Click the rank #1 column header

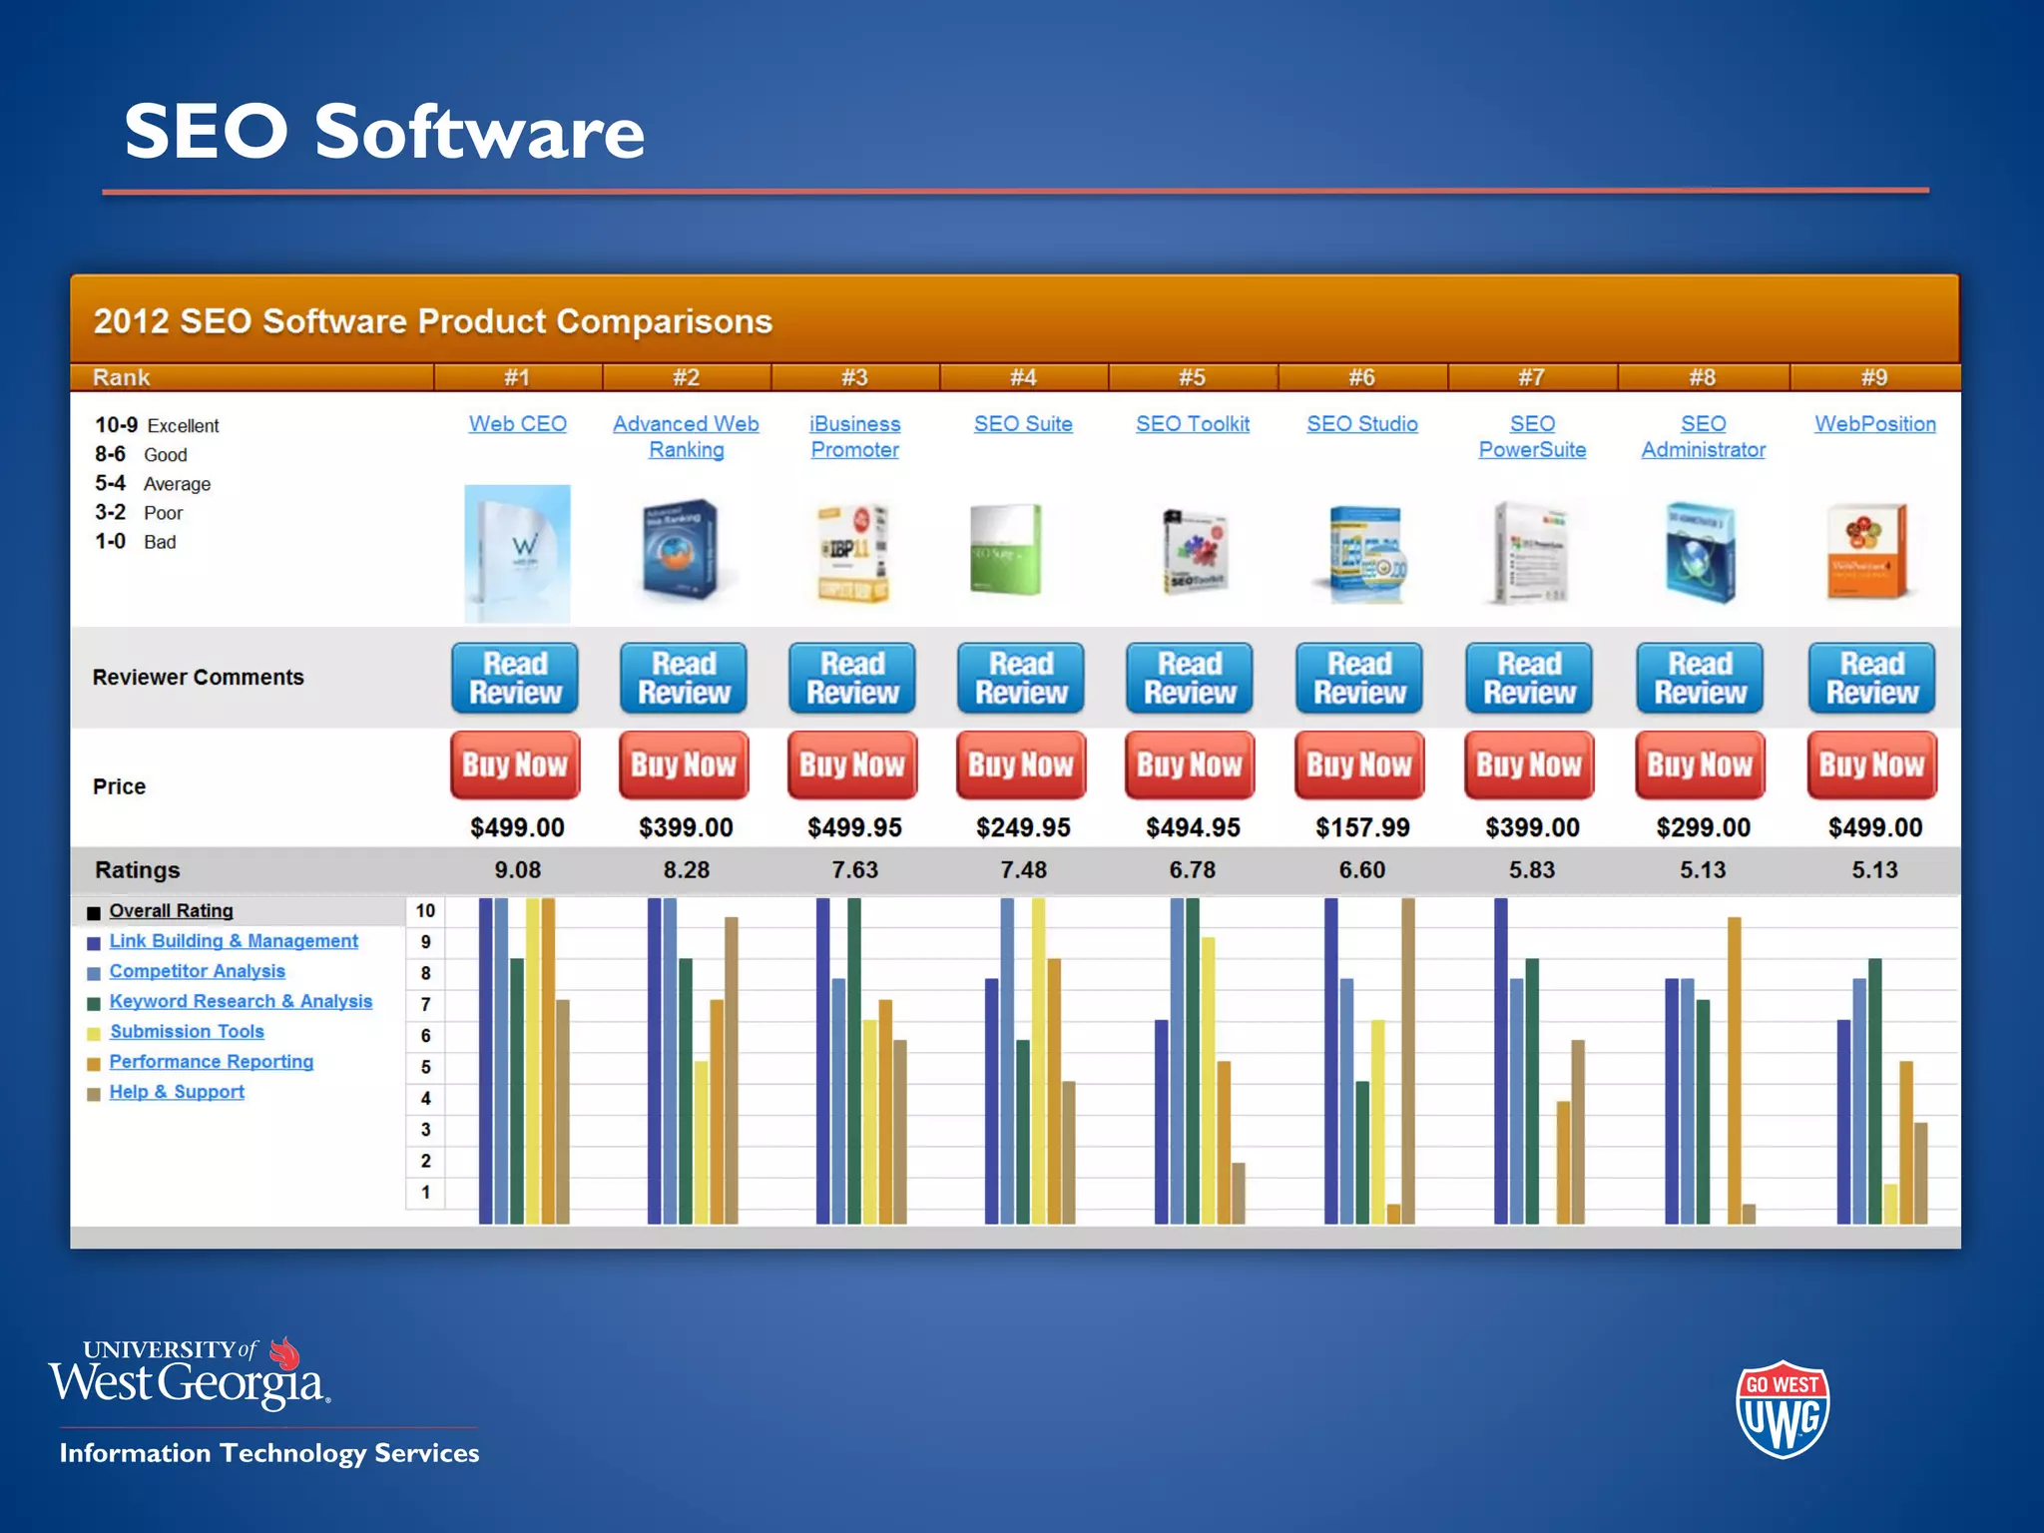[517, 377]
